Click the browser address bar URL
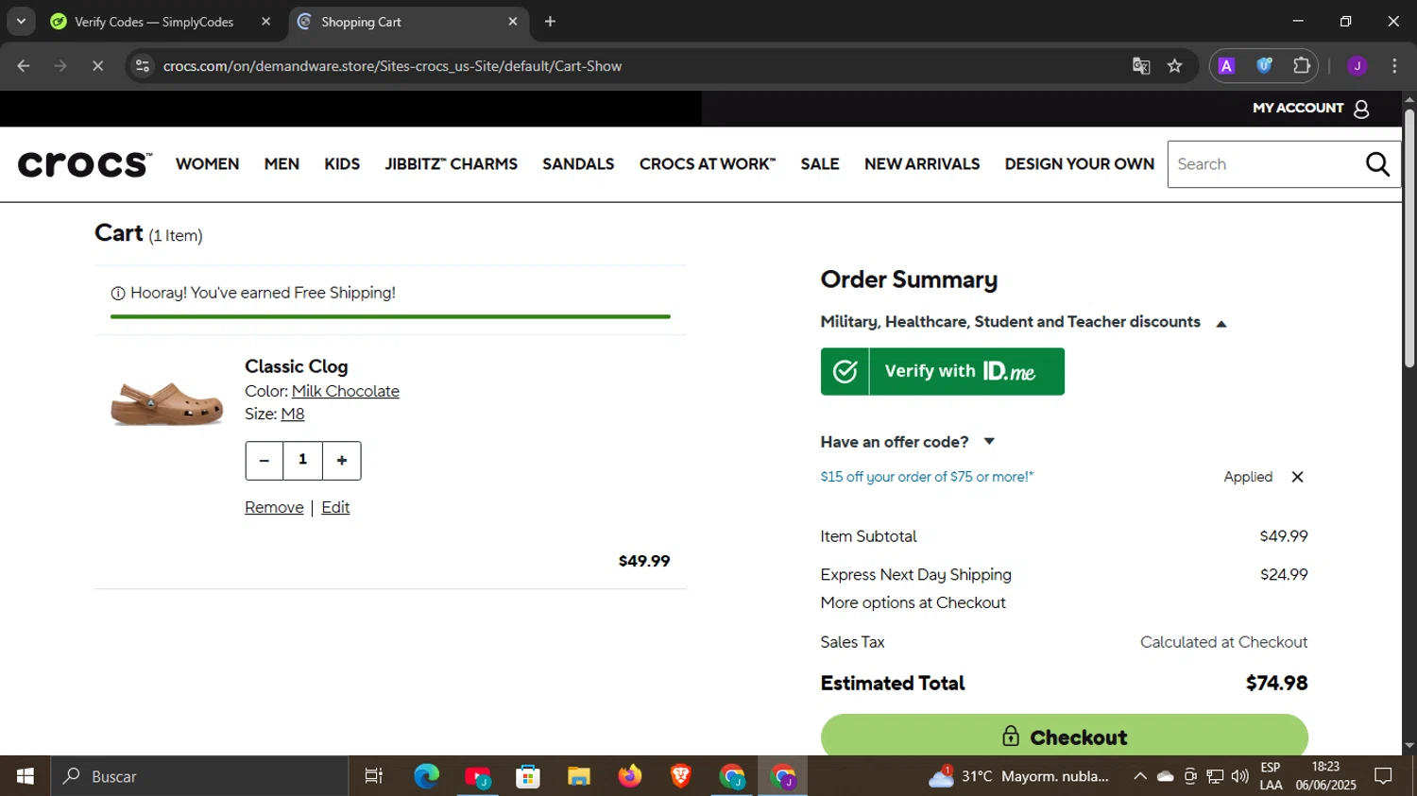This screenshot has width=1417, height=796. [x=392, y=66]
